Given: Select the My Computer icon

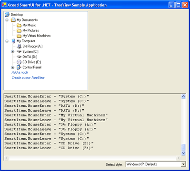Looking at the screenshot, I should pos(13,41).
